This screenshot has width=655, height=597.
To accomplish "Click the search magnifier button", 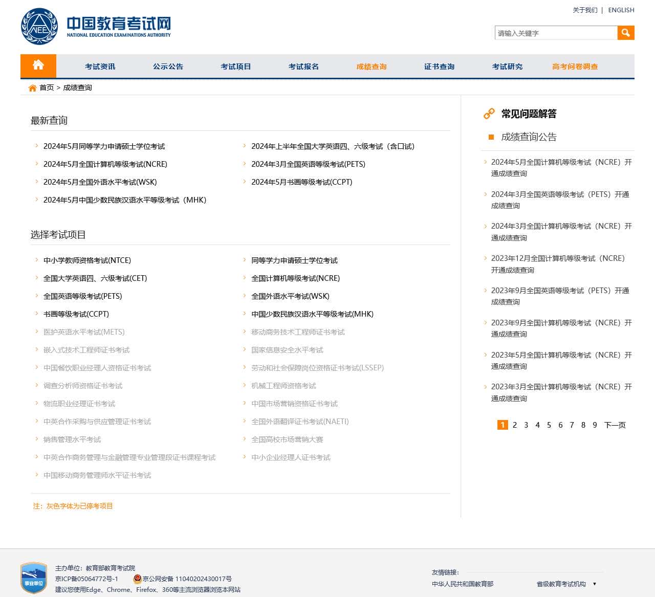I will pyautogui.click(x=625, y=33).
